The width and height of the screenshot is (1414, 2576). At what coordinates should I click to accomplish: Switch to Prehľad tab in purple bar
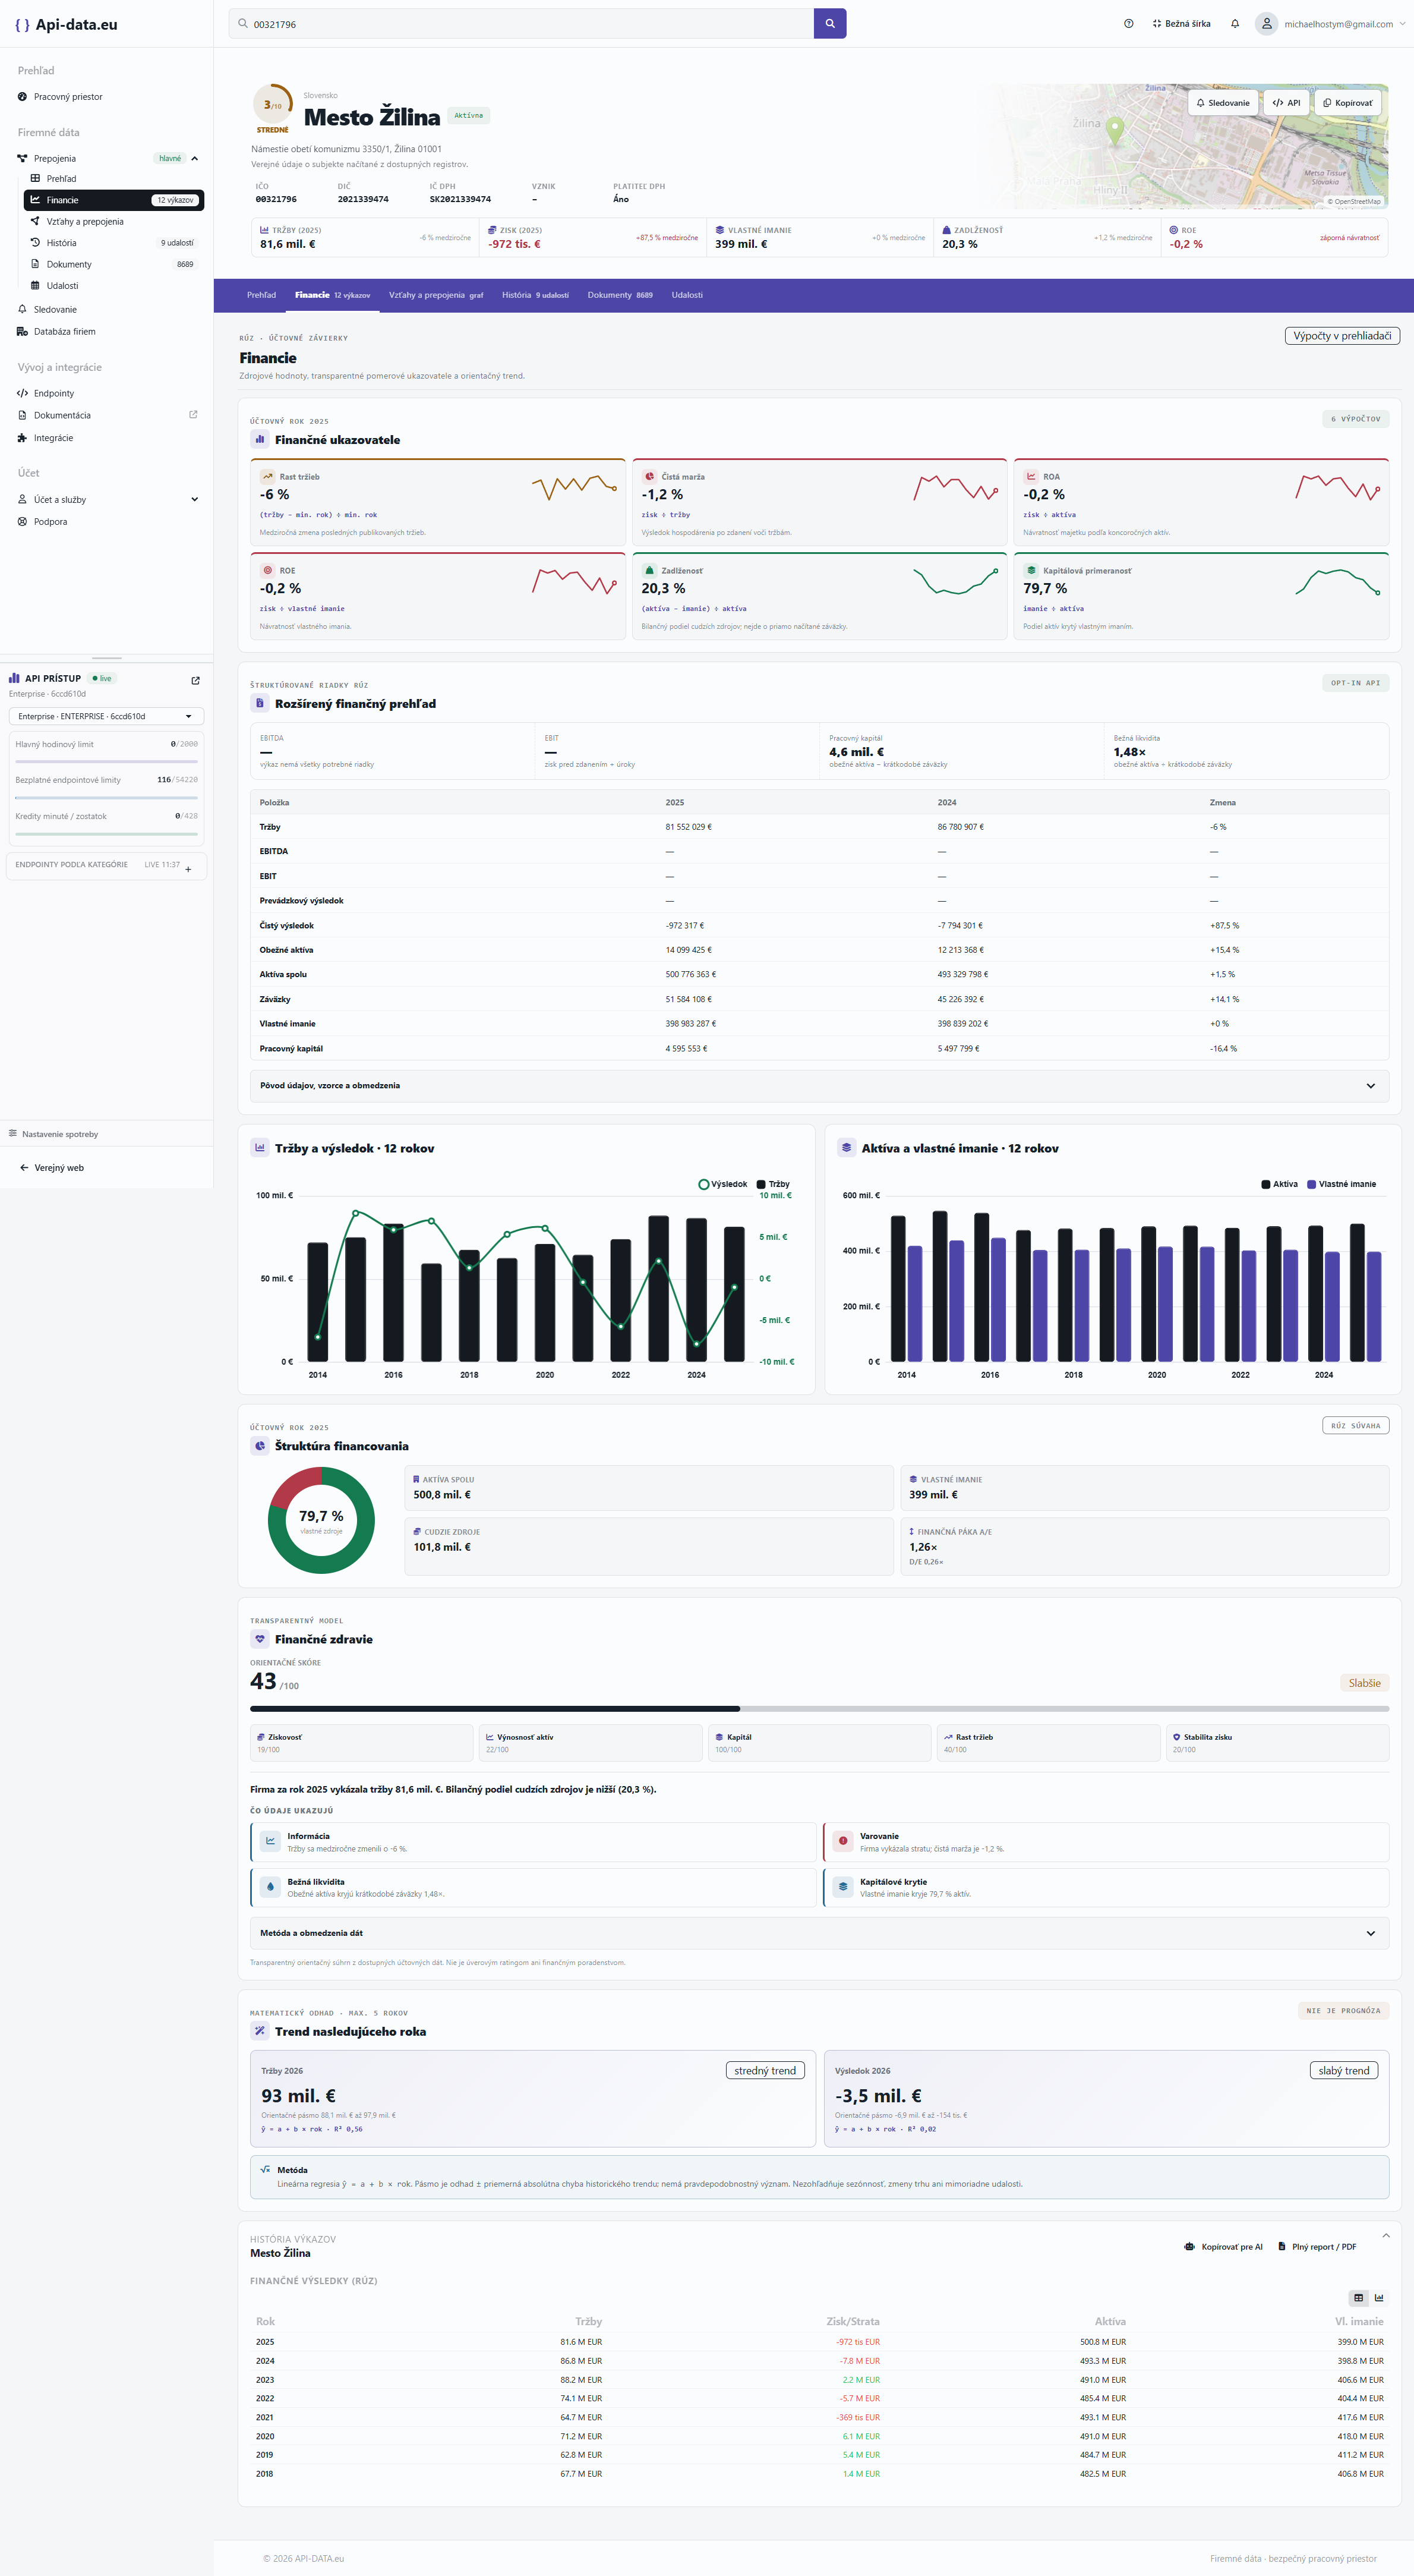pyautogui.click(x=262, y=295)
